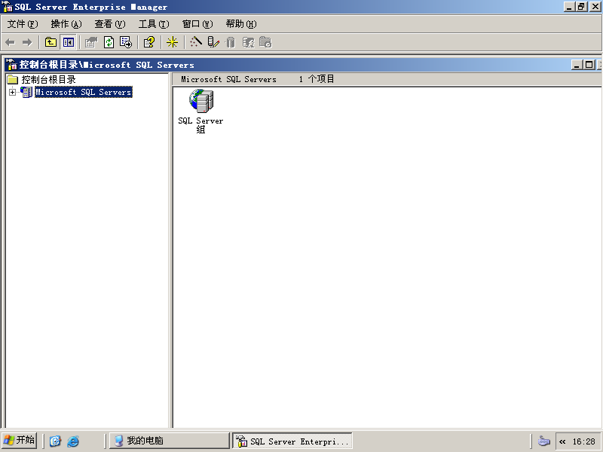Click the console window title icon
The image size is (603, 452).
point(11,65)
